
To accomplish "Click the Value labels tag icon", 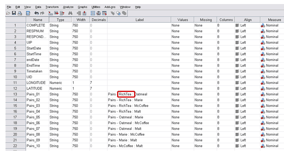I will (113, 13).
